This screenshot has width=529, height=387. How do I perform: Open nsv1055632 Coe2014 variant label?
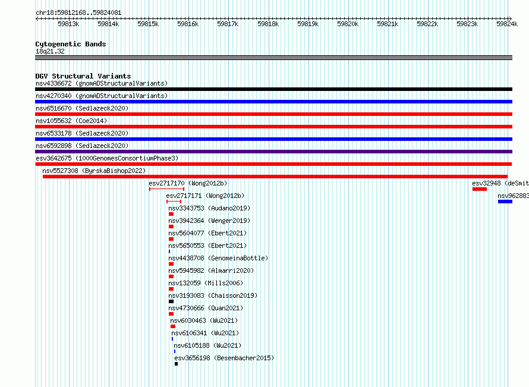[x=71, y=121]
